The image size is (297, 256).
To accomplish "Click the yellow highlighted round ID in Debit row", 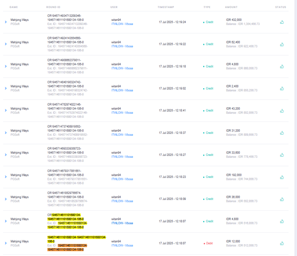I will click(x=77, y=239).
